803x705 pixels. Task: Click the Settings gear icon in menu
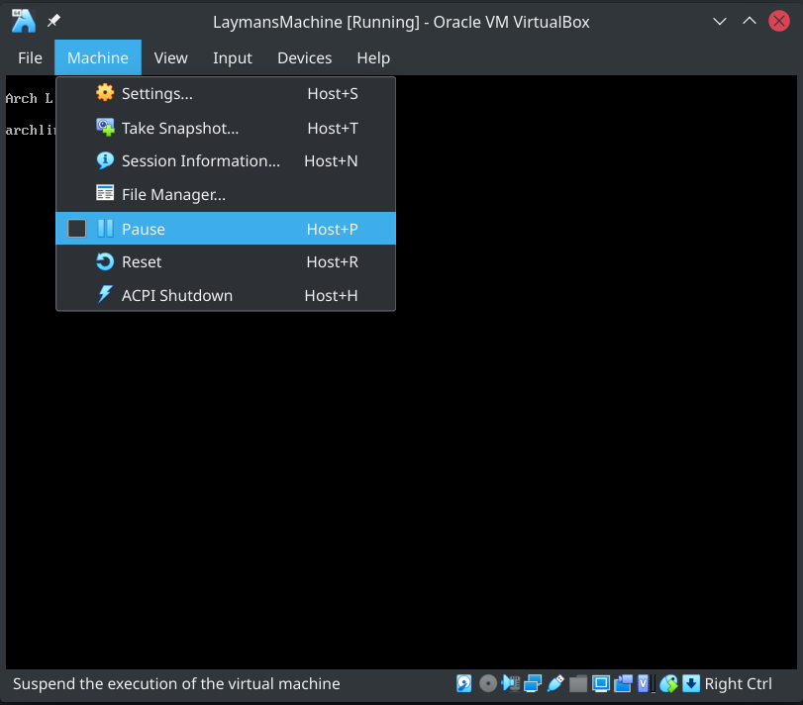coord(105,93)
